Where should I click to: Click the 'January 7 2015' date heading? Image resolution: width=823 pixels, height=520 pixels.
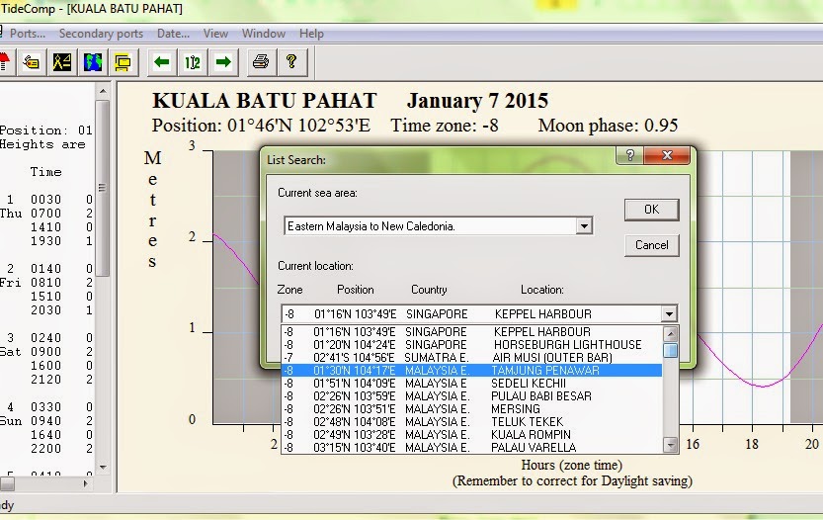[477, 101]
